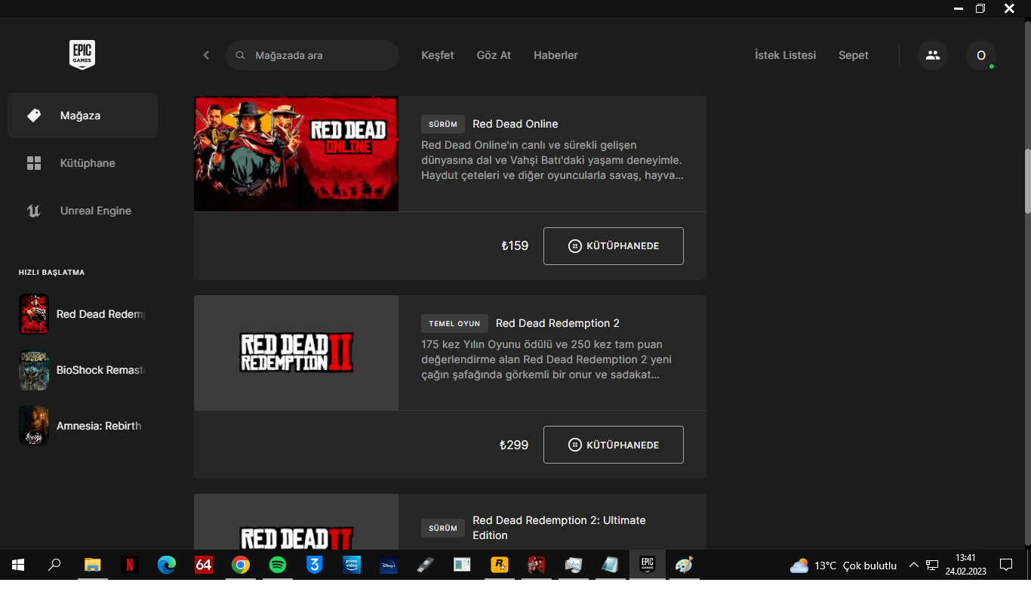
Task: Click KÜTÜPHANEDE button for Red Dead Online
Action: coord(614,246)
